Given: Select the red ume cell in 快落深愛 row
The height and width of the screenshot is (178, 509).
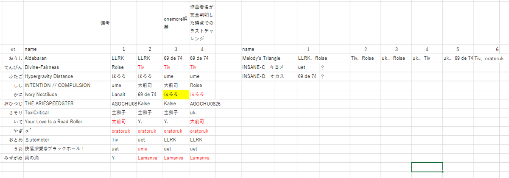Looking at the screenshot, I should (150, 149).
